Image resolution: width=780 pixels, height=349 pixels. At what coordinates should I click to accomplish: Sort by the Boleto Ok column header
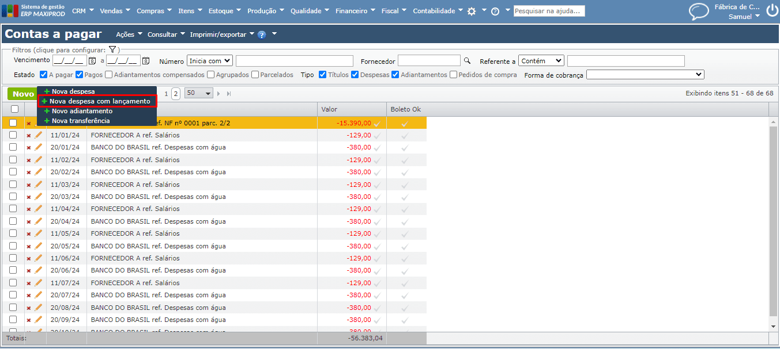[x=406, y=109]
